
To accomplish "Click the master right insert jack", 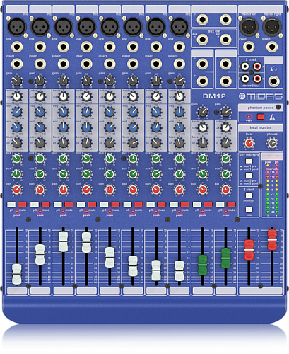I will click(x=272, y=47).
